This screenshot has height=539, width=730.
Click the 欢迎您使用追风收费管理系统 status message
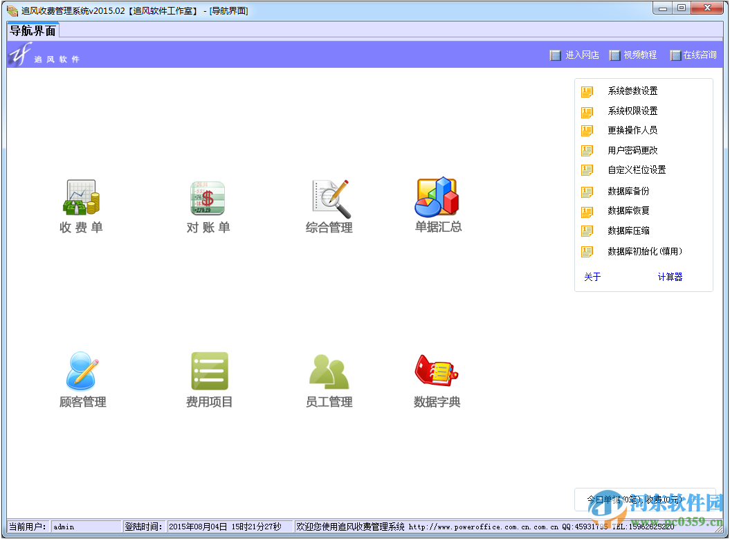click(350, 527)
